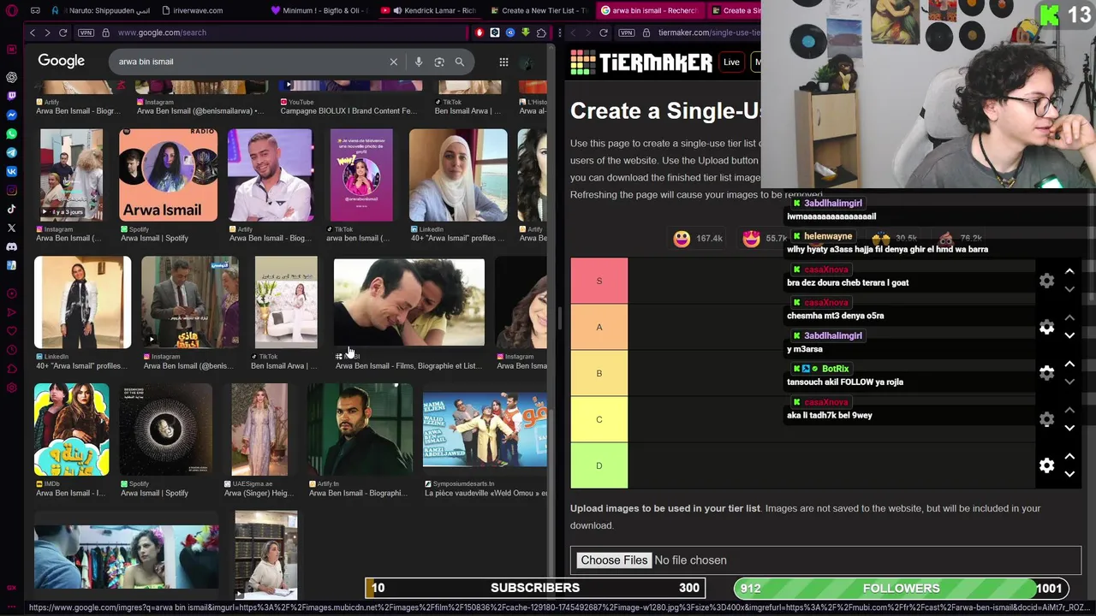
Task: Open Discord in the Opera sidebar
Action: coord(11,246)
